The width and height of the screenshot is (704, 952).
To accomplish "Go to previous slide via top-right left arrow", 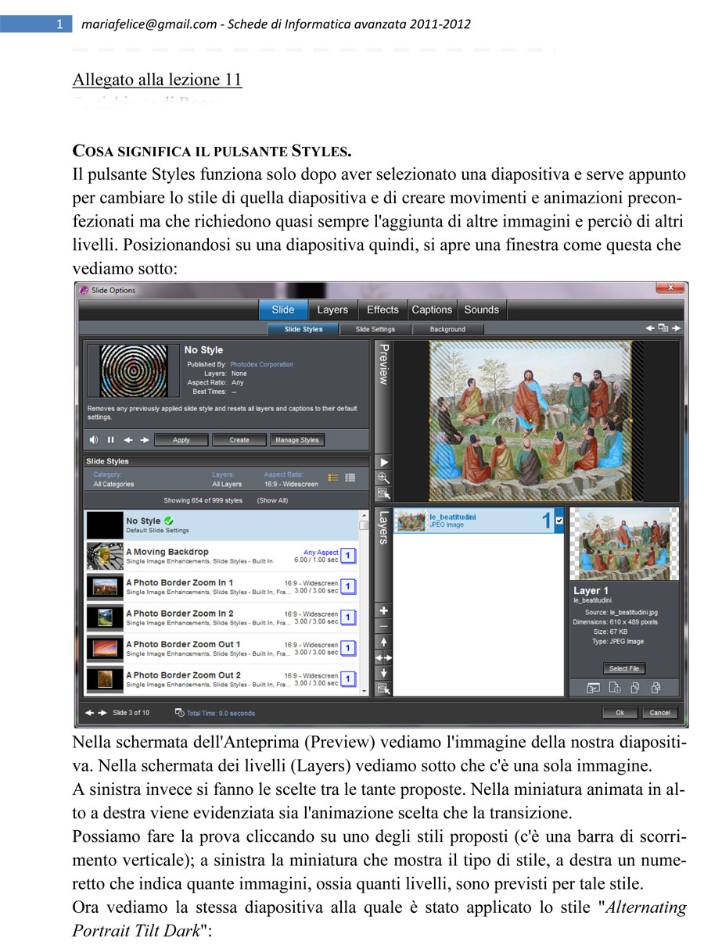I will click(650, 328).
